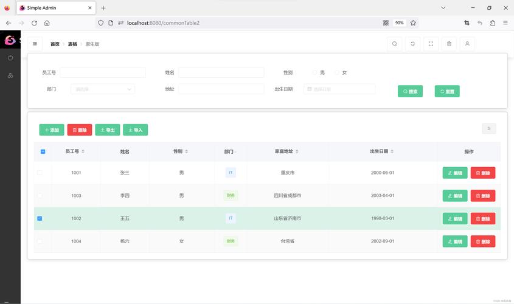The height and width of the screenshot is (304, 514).
Task: Edit the row for employee 1001
Action: click(455, 173)
